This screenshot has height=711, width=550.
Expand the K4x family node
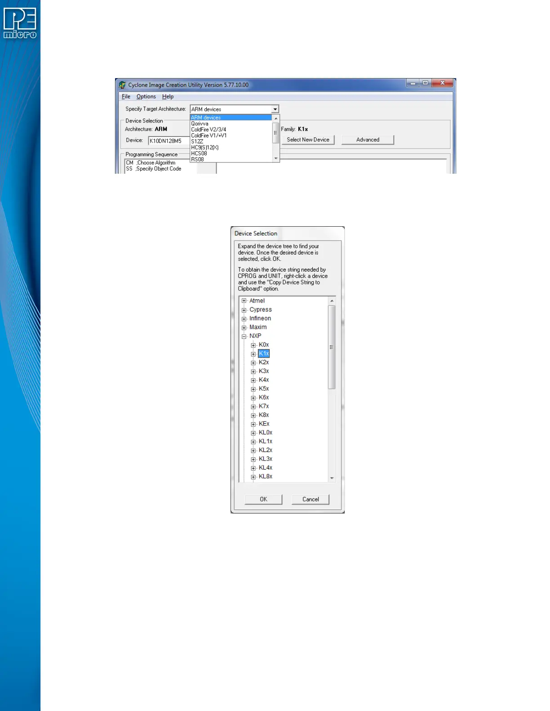pos(253,380)
